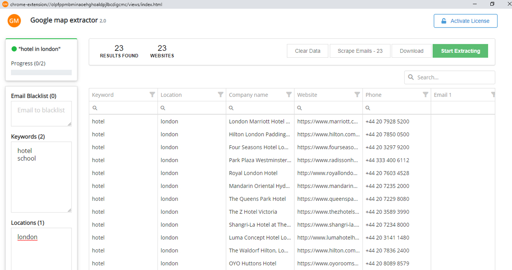The height and width of the screenshot is (270, 512).
Task: Select Hilton London Paddington company cell
Action: 260,135
